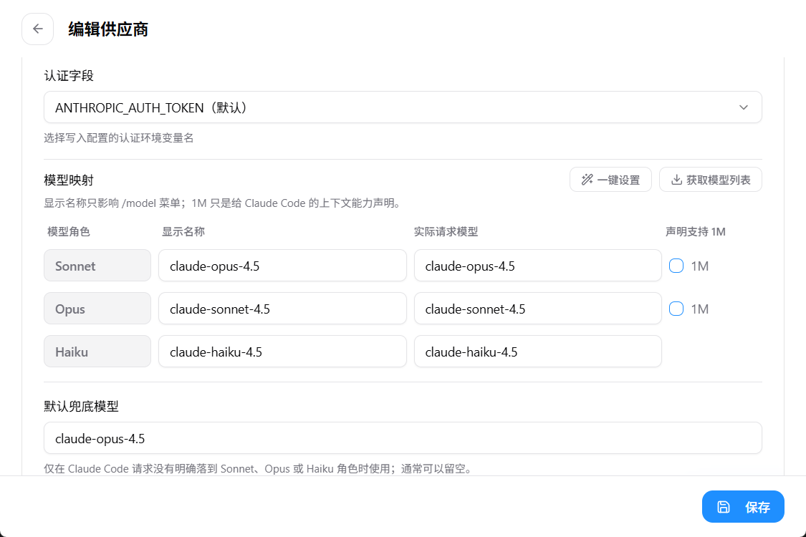Click the Sonnet model role box

point(97,266)
